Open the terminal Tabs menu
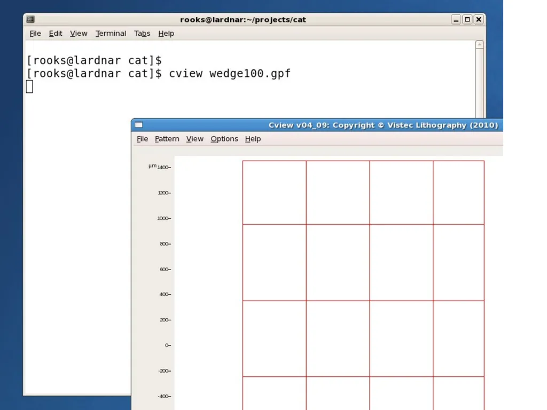Screen dimensions: 547x410 tap(142, 34)
